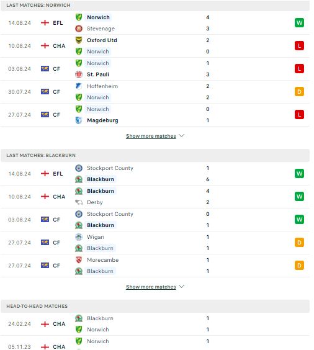Click England flag on 10.08.24 Oxford Utd row
Image resolution: width=314 pixels, height=350 pixels.
click(x=45, y=46)
